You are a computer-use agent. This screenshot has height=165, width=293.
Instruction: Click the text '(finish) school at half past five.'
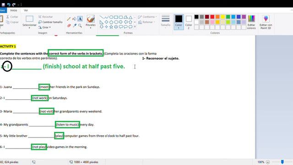pos(84,66)
